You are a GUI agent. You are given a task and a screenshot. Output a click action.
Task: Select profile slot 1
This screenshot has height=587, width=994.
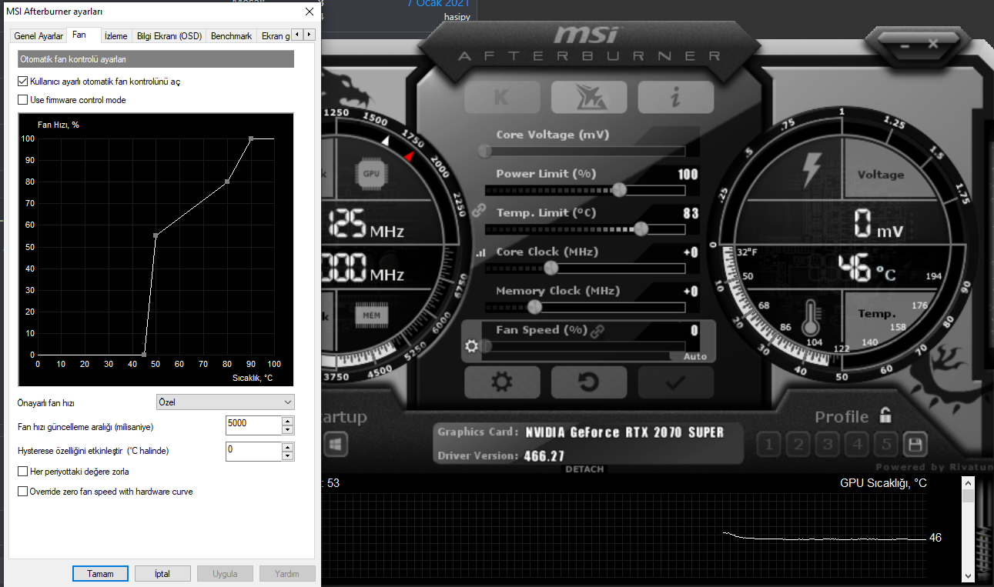pos(770,444)
